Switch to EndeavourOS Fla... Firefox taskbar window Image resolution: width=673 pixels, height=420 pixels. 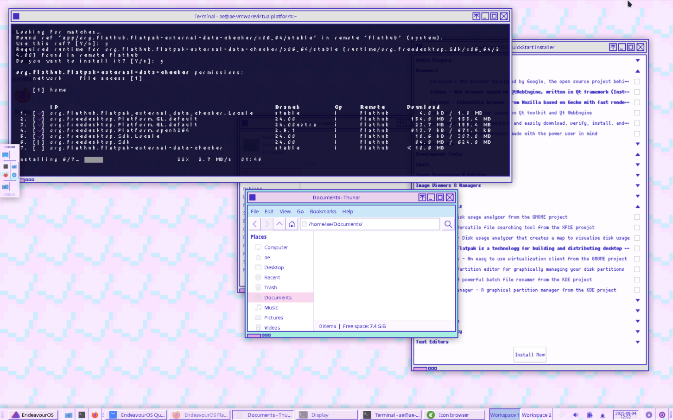click(200, 415)
